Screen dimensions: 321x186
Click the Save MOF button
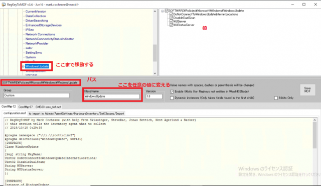pyautogui.click(x=307, y=90)
